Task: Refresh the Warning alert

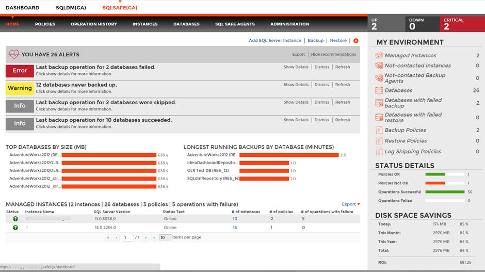Action: point(343,85)
